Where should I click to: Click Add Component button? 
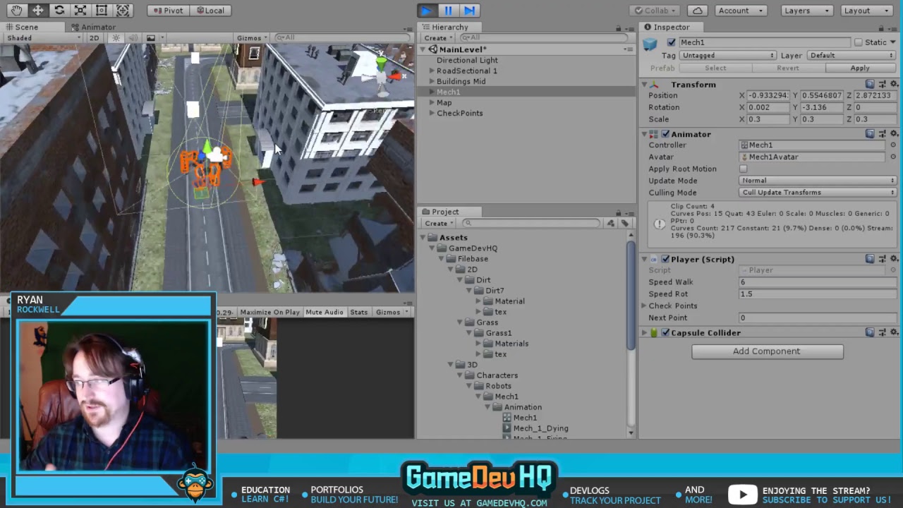[x=767, y=351]
